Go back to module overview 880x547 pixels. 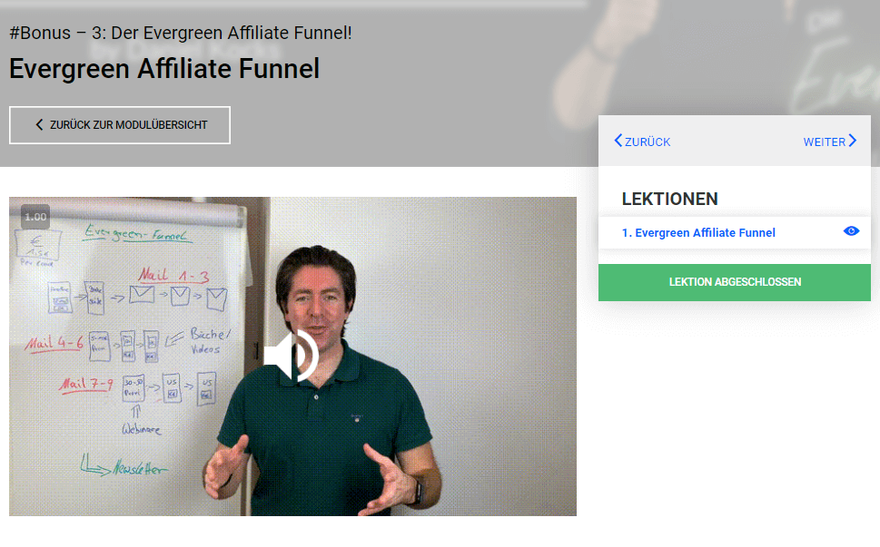120,125
